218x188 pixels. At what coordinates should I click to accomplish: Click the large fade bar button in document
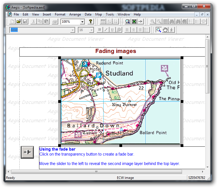pyautogui.click(x=27, y=152)
